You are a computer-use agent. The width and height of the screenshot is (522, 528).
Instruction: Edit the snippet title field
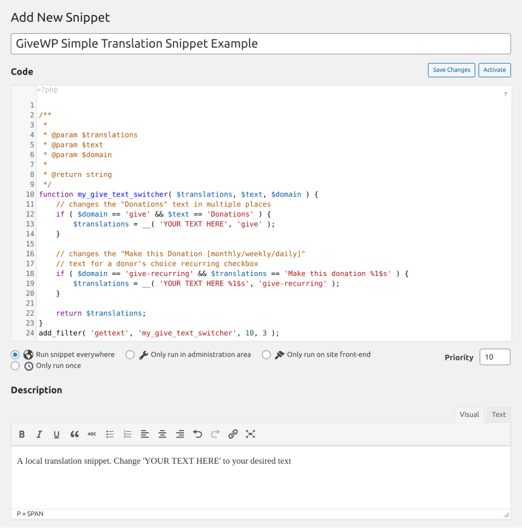point(260,44)
